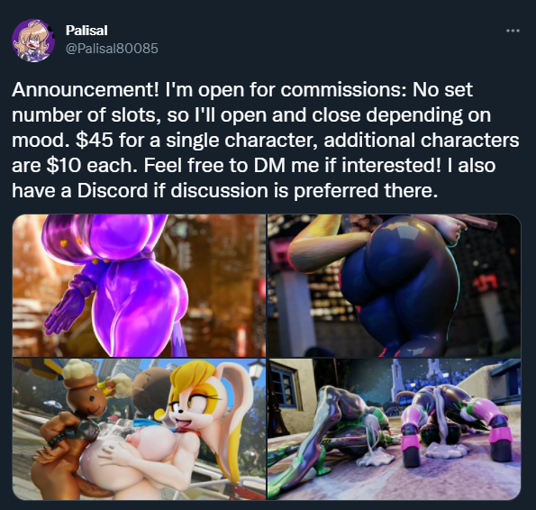Image resolution: width=536 pixels, height=510 pixels.
Task: Open the purple glossy character image
Action: [139, 286]
